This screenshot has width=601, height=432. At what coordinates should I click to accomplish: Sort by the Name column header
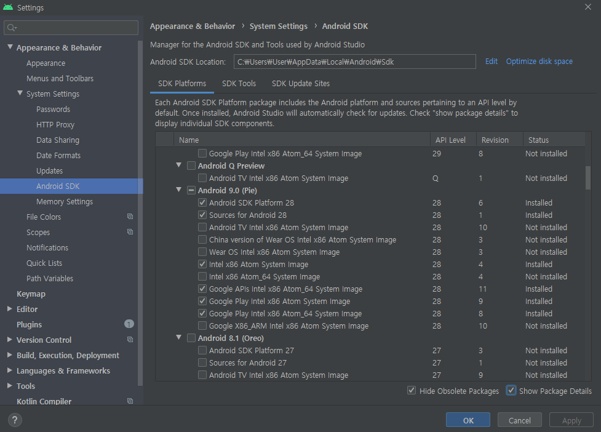pos(302,140)
